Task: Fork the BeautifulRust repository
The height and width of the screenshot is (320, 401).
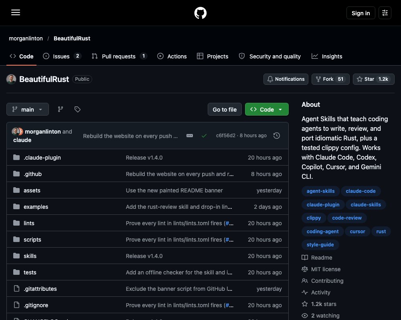Action: coord(330,79)
